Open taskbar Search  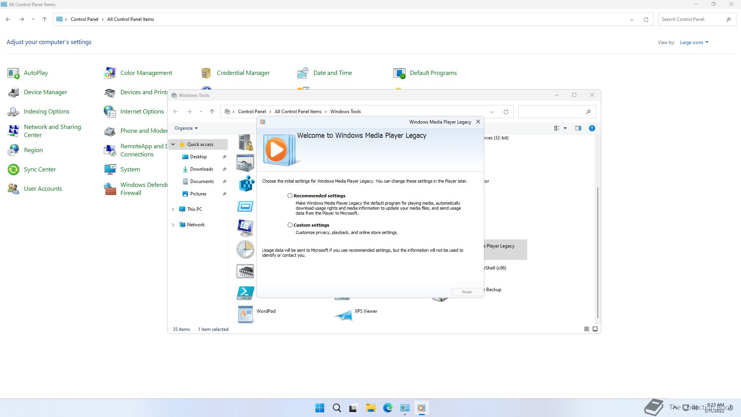(337, 408)
